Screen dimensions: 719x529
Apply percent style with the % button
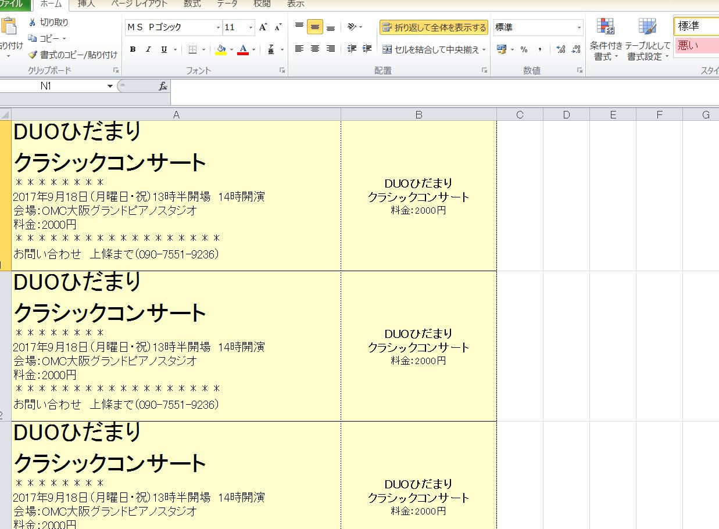click(524, 50)
